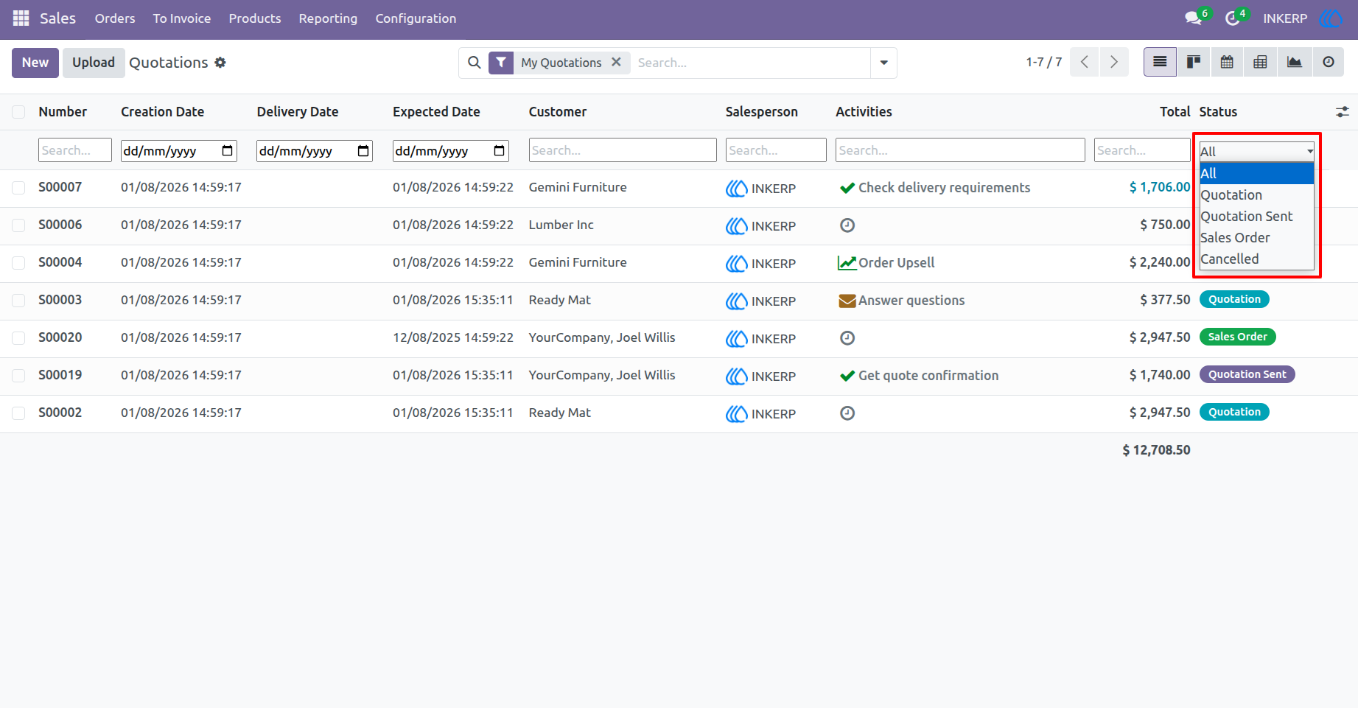Create a New quotation
This screenshot has height=708, width=1358.
click(35, 63)
